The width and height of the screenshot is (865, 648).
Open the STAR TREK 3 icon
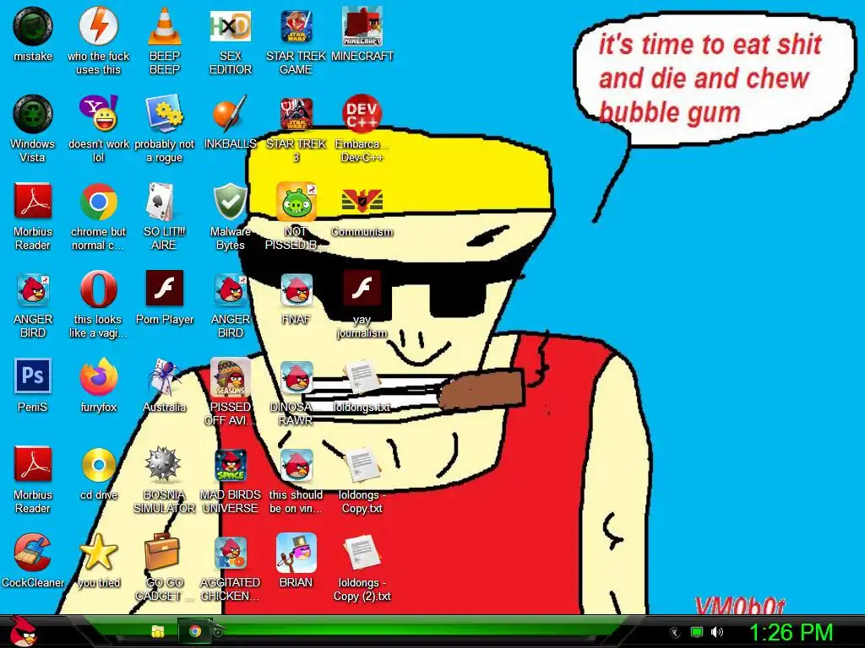pos(296,114)
